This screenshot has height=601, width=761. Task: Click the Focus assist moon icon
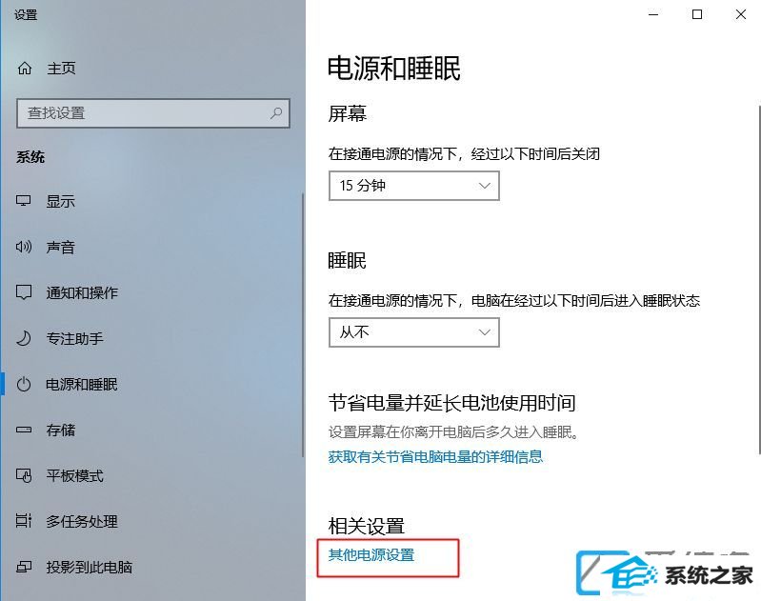click(x=23, y=338)
